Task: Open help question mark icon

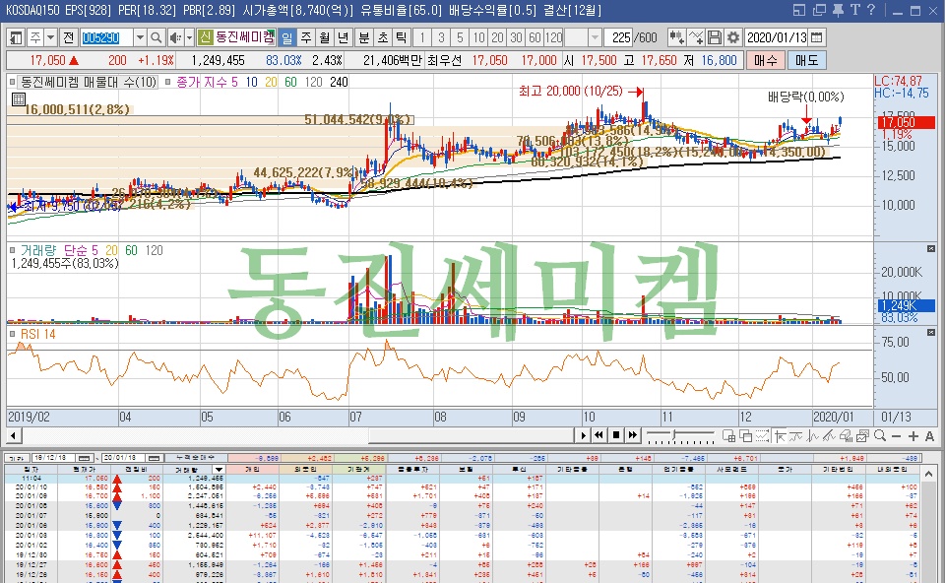Action: coord(871,10)
